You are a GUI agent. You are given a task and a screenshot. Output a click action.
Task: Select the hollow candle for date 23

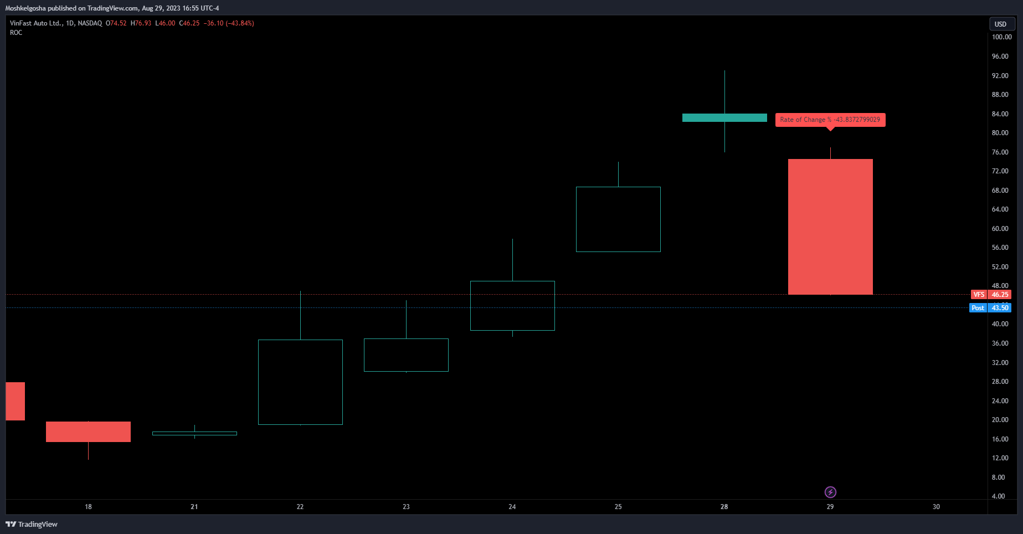(x=406, y=355)
